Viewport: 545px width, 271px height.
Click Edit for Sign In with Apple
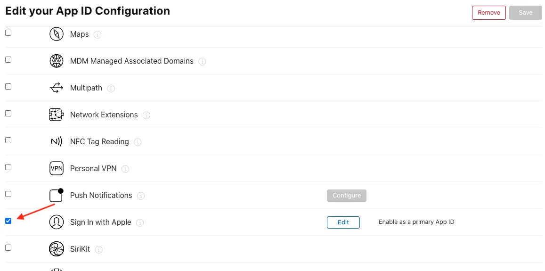[343, 222]
